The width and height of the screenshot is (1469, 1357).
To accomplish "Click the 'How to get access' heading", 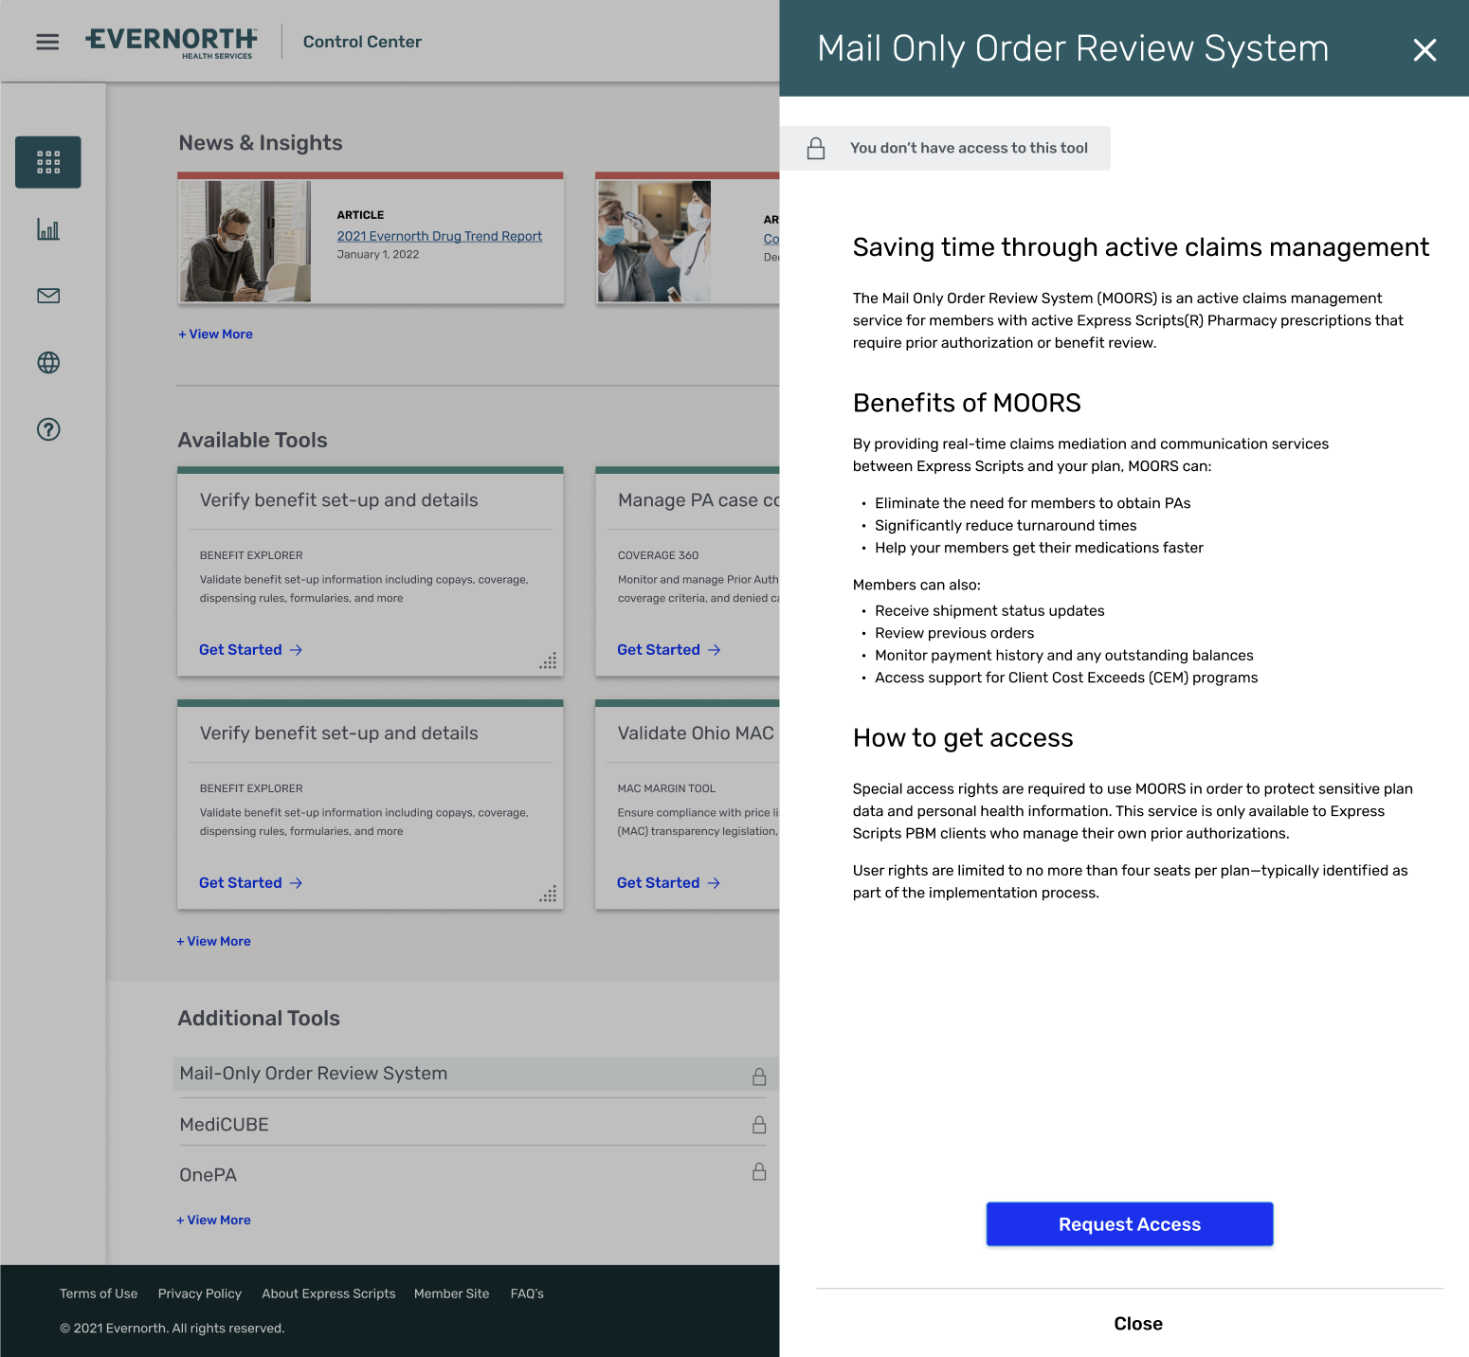I will tap(963, 738).
